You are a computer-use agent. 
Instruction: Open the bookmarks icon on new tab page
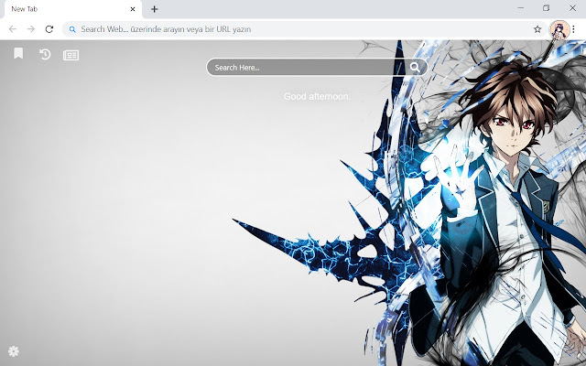(x=18, y=53)
